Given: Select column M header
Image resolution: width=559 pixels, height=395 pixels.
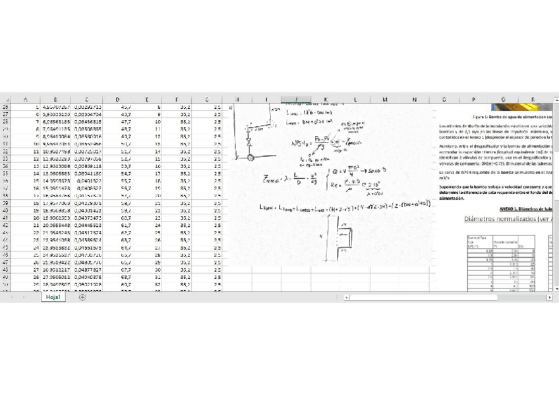Looking at the screenshot, I should click(x=385, y=100).
